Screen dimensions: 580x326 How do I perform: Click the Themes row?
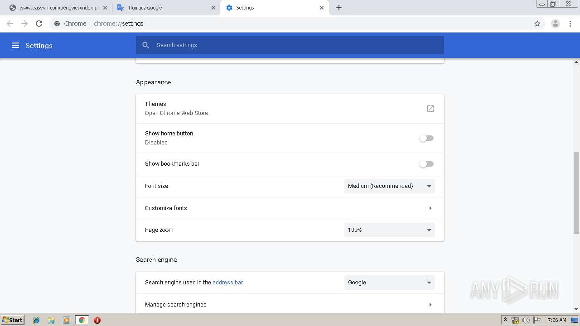pos(290,109)
